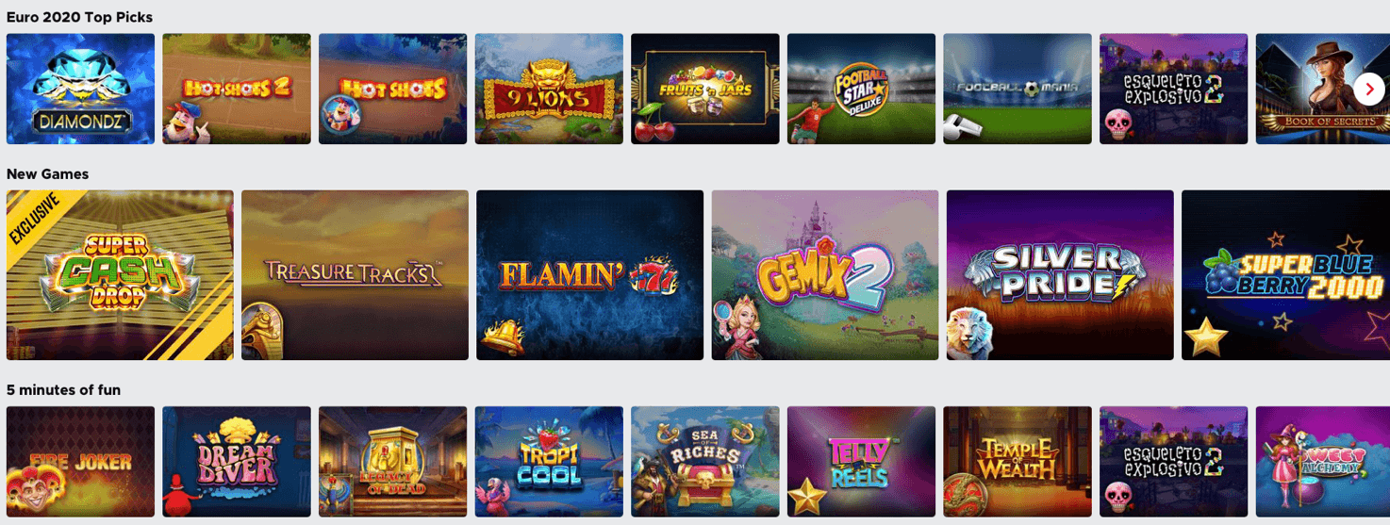Launch the Treasure Tracks game
Screen dimensions: 1390x525
click(x=355, y=275)
